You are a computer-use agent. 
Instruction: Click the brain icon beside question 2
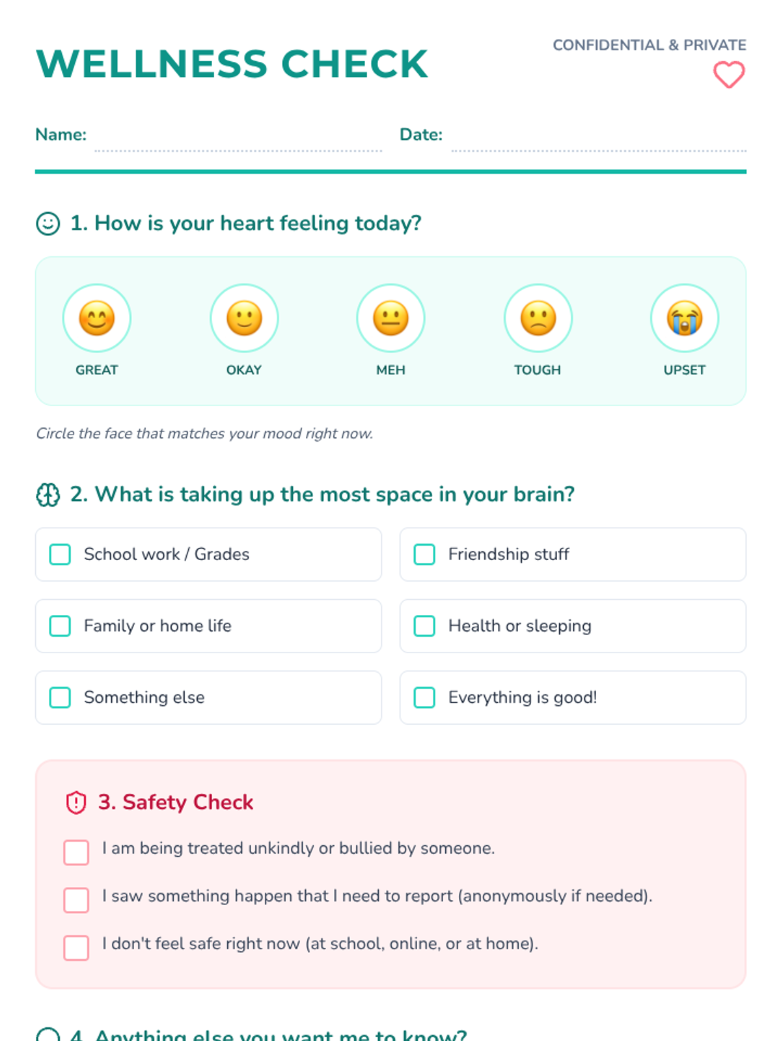tap(48, 495)
